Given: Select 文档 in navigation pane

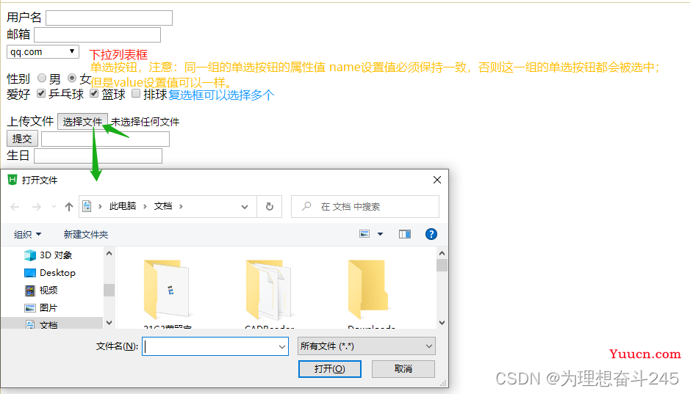Looking at the screenshot, I should (52, 324).
